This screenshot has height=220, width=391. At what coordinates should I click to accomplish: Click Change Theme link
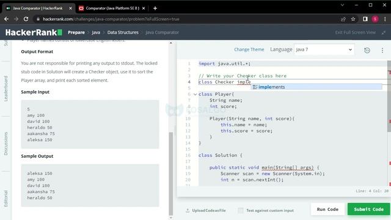pyautogui.click(x=249, y=50)
